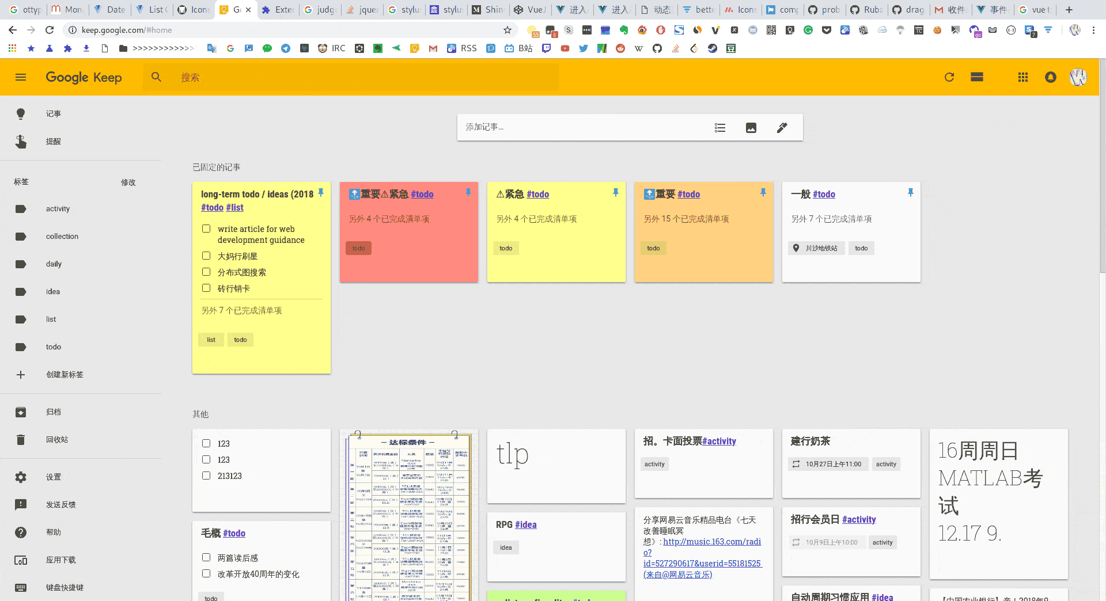Expand 另外 7 个已完成清单项 in long-term note
Viewport: 1106px width, 601px height.
tap(241, 311)
